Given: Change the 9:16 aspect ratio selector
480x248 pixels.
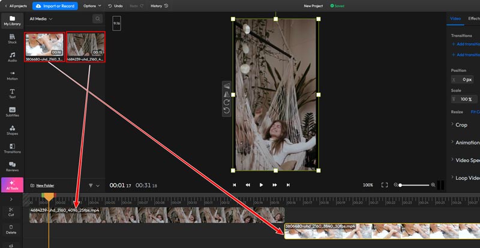Looking at the screenshot, I should (x=116, y=23).
